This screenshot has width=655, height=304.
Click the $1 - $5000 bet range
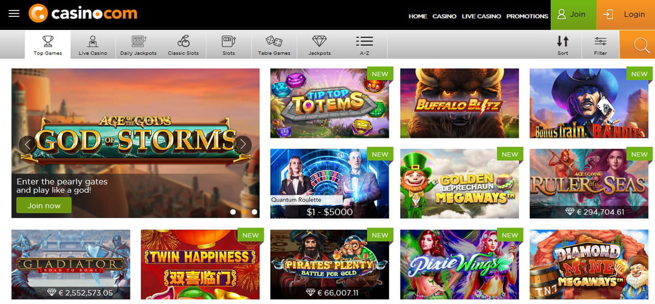pyautogui.click(x=330, y=212)
